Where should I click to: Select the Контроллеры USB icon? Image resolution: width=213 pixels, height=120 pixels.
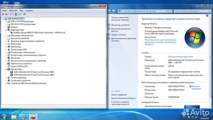coord(9,50)
